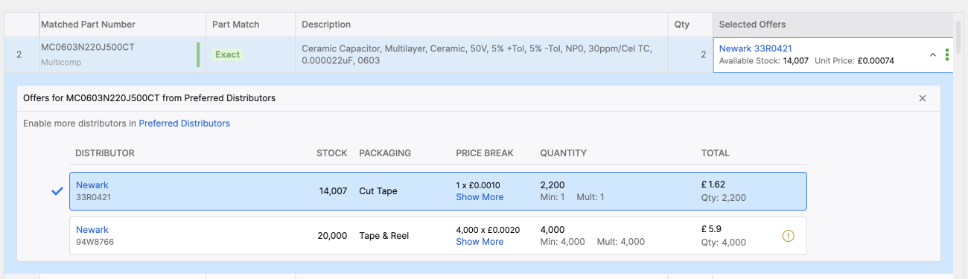Click the DISTRIBUTOR column heading
The height and width of the screenshot is (279, 968).
[105, 153]
